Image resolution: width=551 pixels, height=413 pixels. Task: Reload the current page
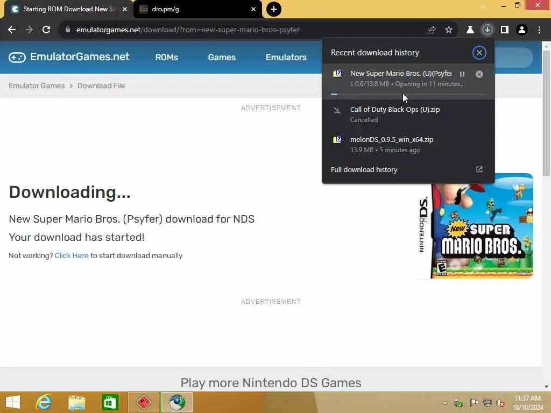46,30
